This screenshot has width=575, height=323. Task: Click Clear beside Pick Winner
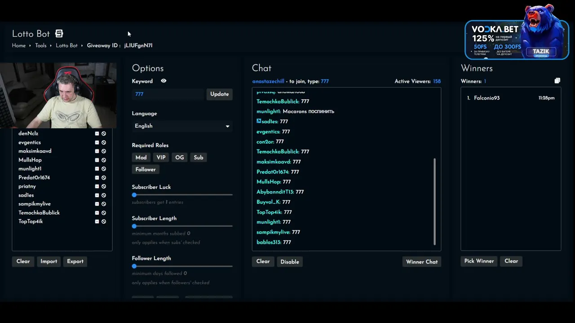(x=511, y=261)
